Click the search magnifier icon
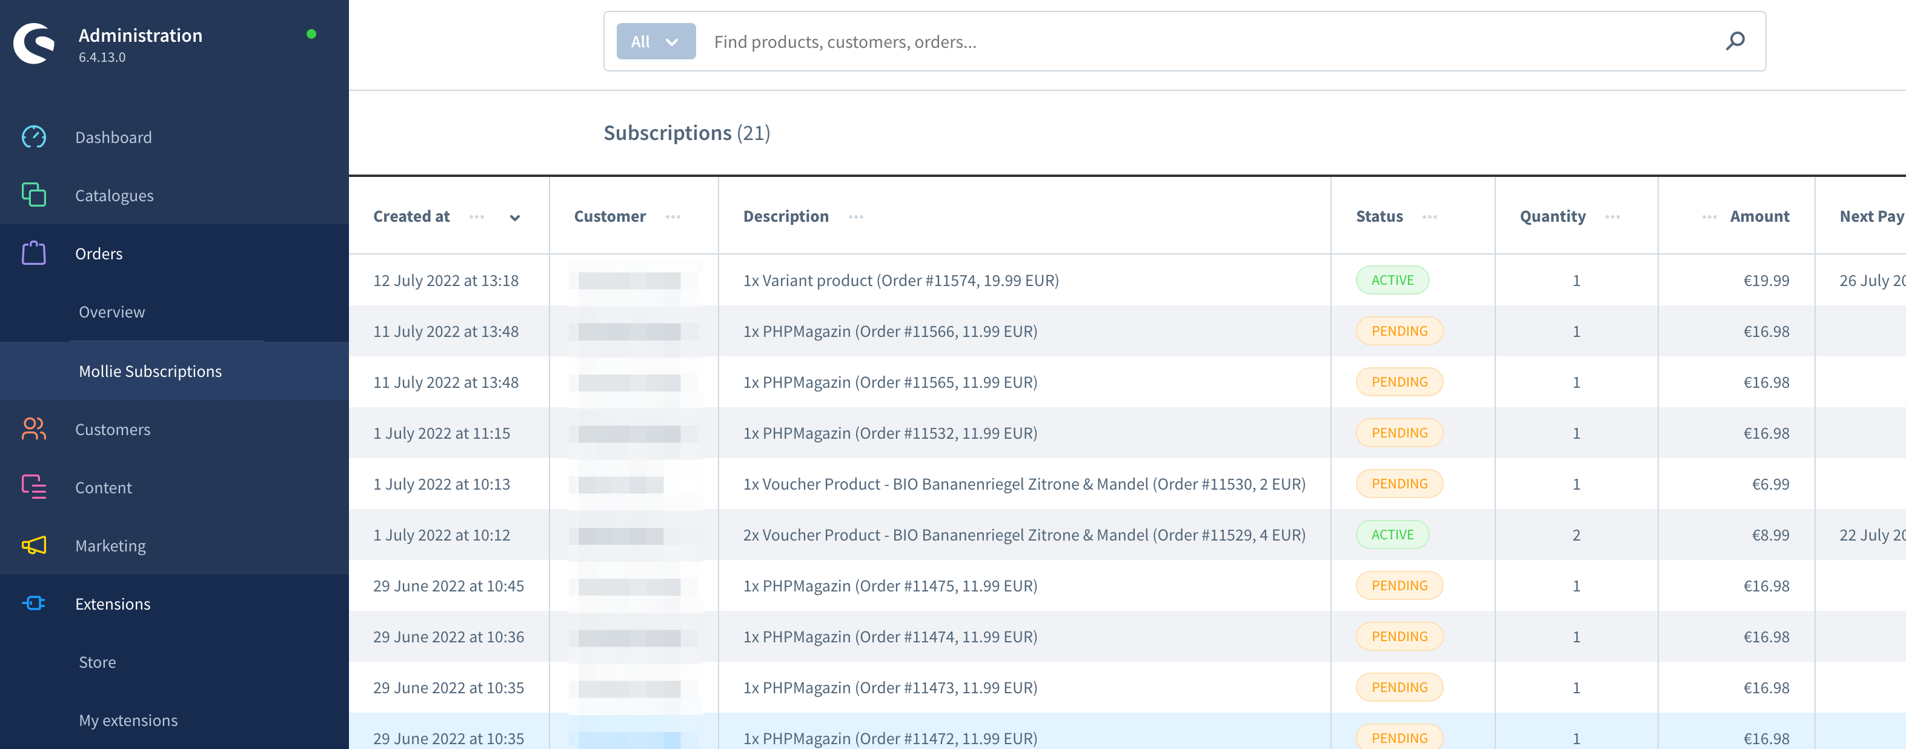 (1735, 41)
